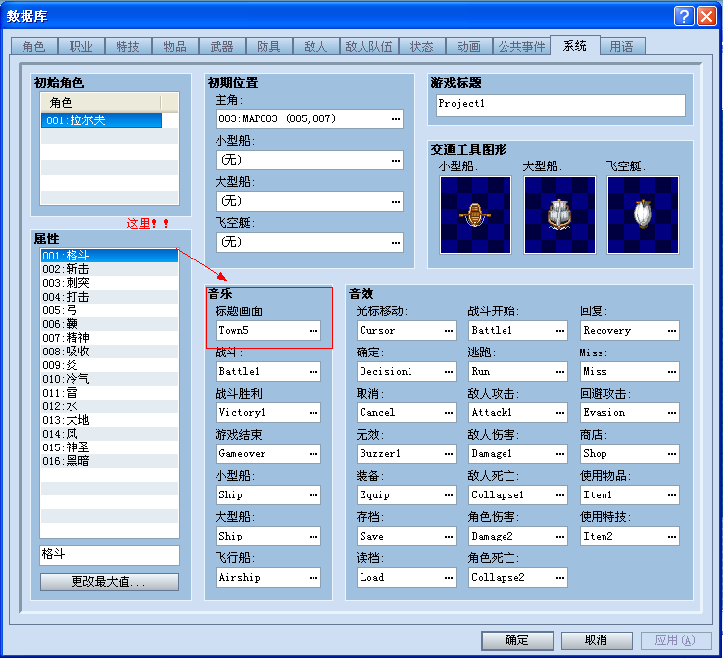
Task: Switch to the 公共事件 tab
Action: (x=522, y=47)
